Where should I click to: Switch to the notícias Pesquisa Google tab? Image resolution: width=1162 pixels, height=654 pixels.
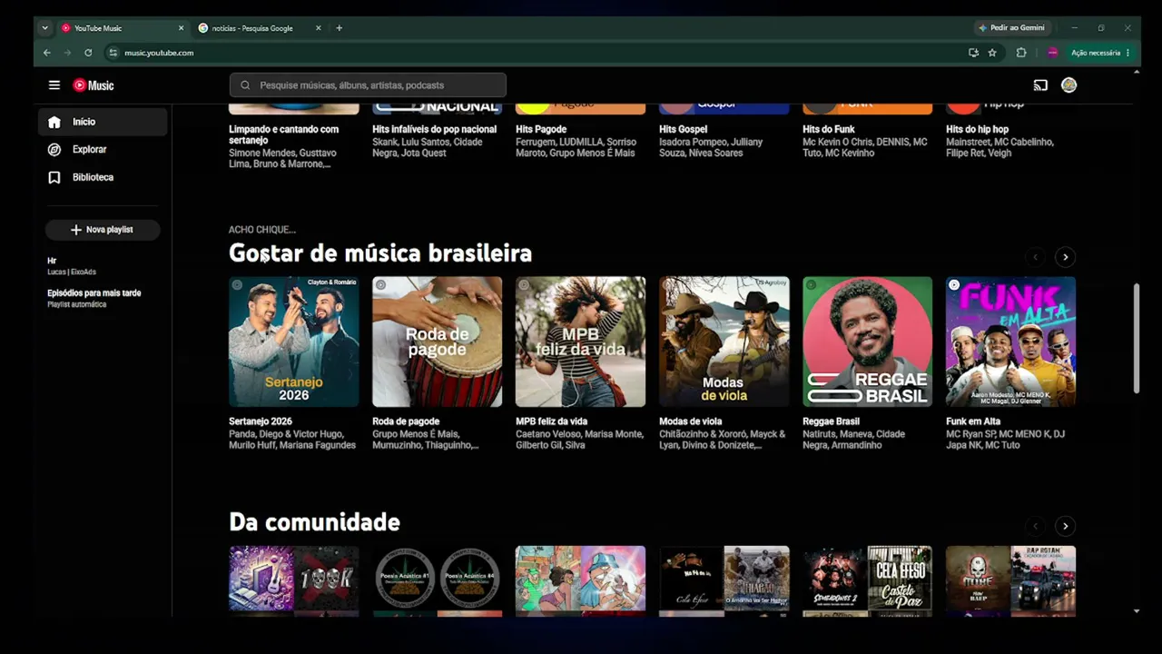point(261,28)
